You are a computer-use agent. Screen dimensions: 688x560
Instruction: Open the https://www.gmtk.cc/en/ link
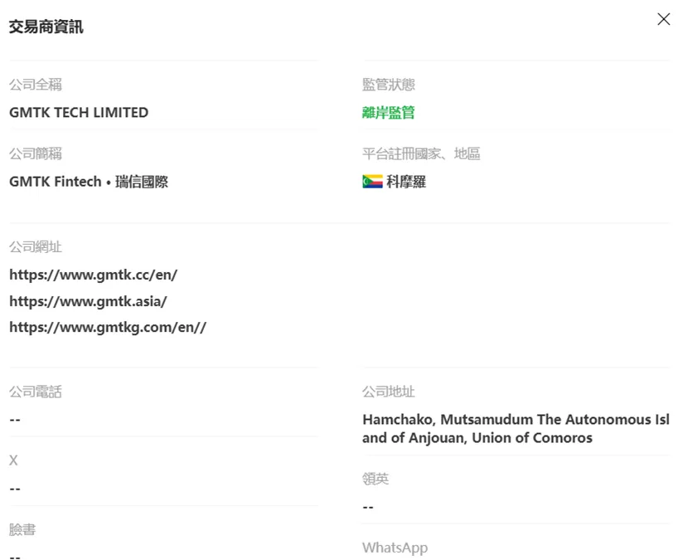pos(93,275)
